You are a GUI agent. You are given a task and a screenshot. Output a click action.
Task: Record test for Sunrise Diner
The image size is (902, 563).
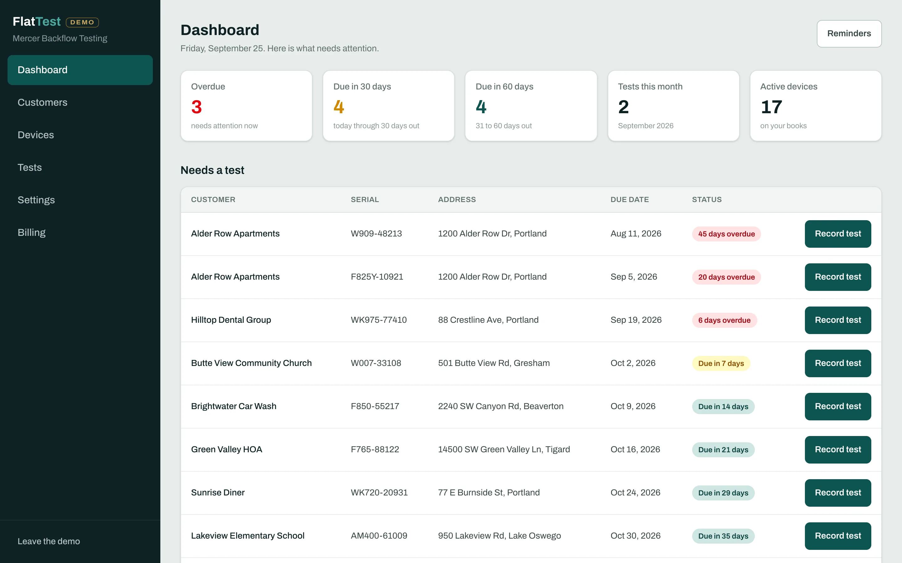[x=837, y=493]
